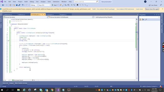
Task: Save current file with the floppy icon
Action: (17, 5)
